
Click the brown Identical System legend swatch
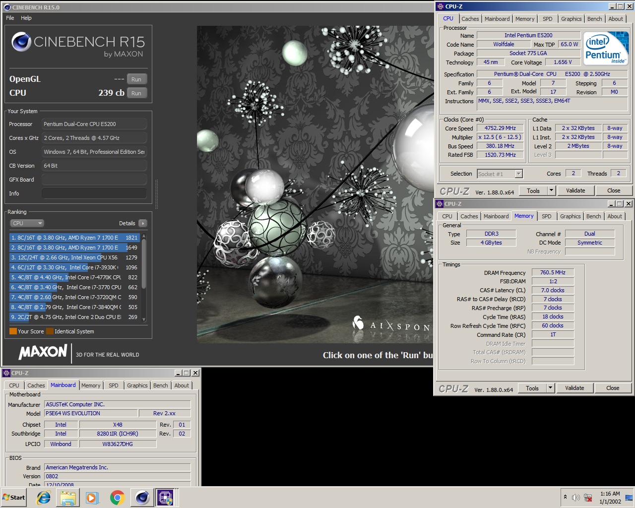pos(50,331)
